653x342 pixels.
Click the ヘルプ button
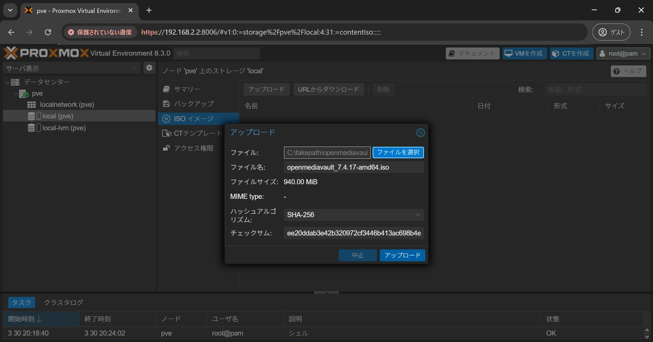coord(629,71)
